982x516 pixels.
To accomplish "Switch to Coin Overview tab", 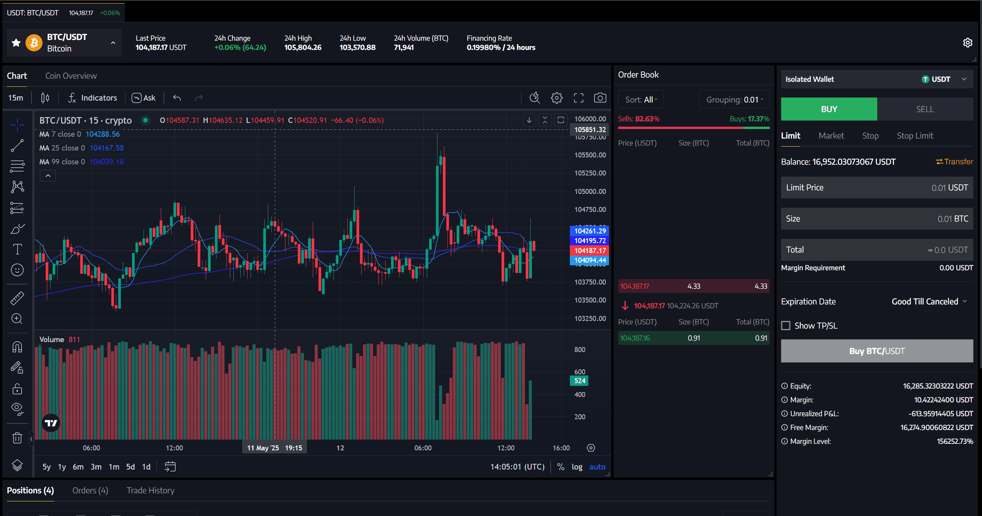I will tap(71, 76).
